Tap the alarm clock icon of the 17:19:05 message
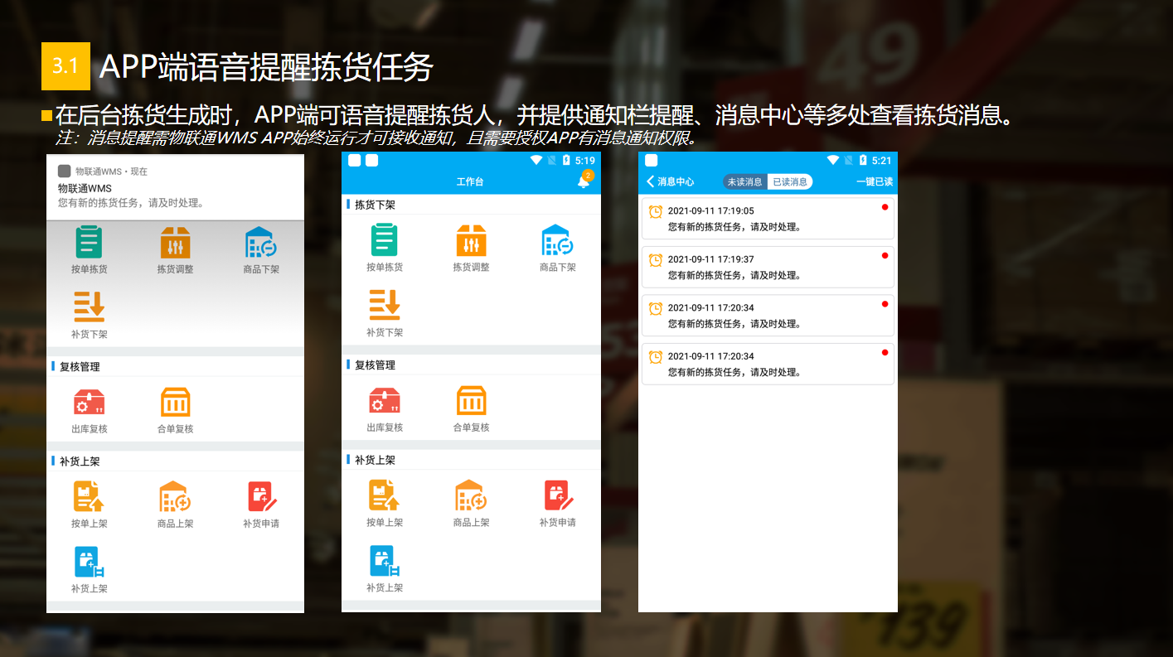 [656, 211]
